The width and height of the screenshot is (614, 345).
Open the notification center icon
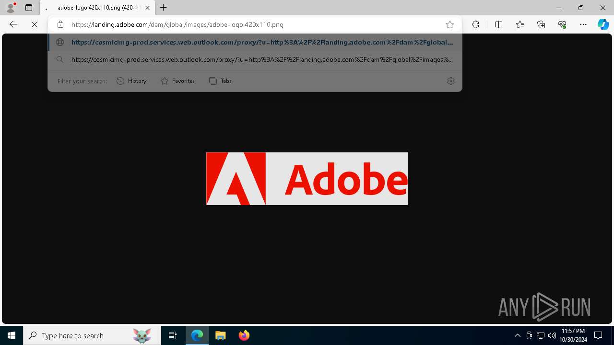[598, 335]
